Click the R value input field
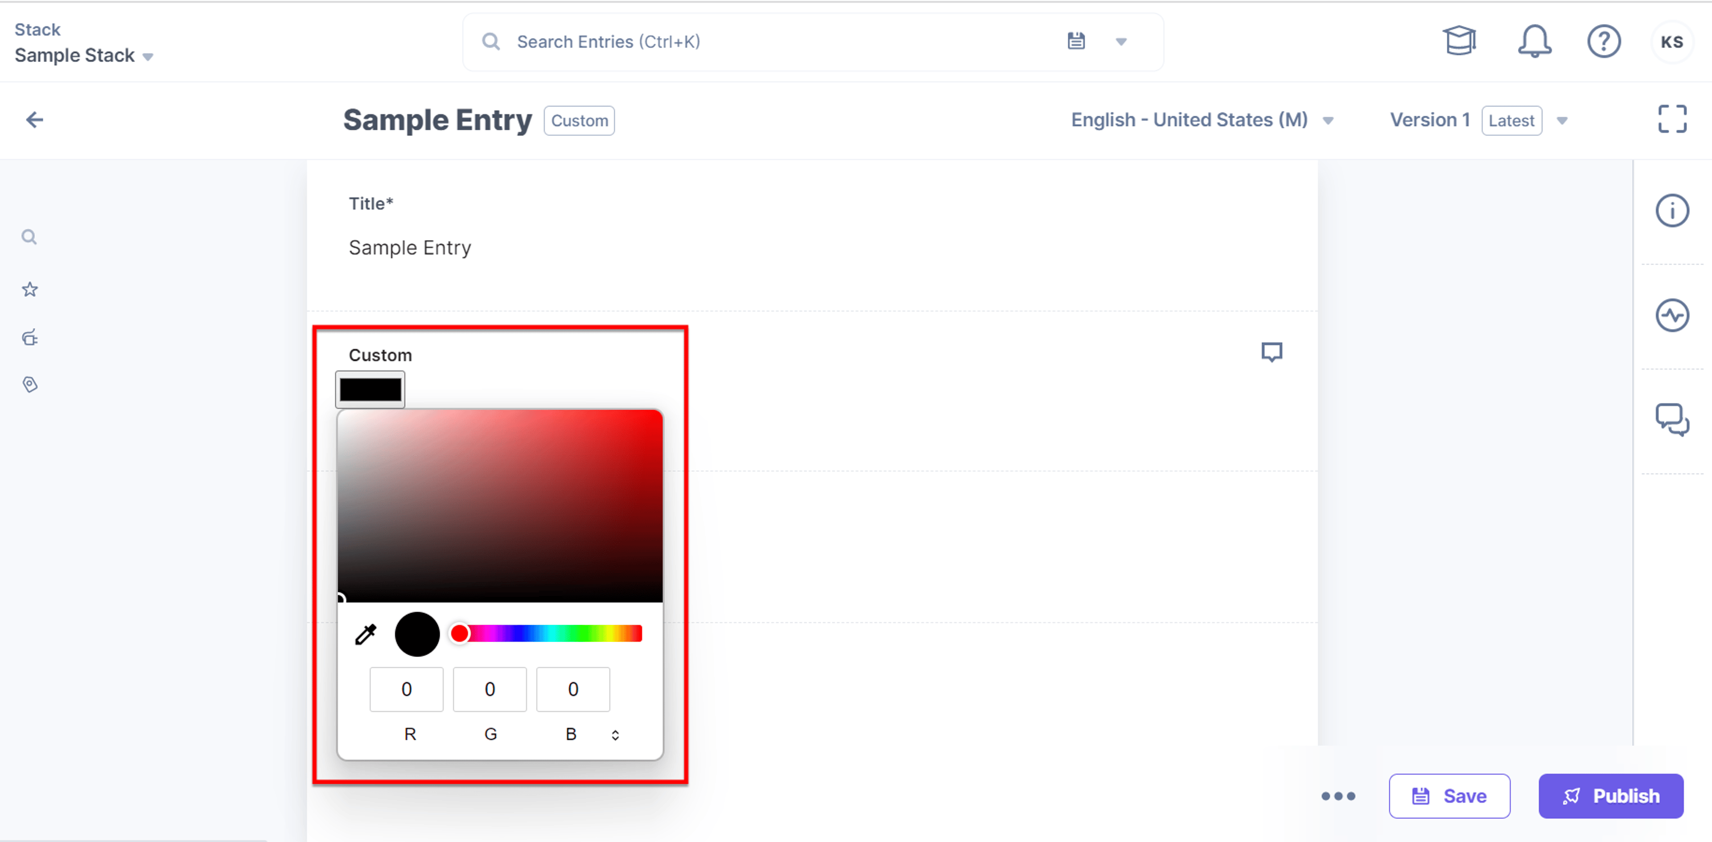This screenshot has width=1712, height=842. tap(406, 689)
